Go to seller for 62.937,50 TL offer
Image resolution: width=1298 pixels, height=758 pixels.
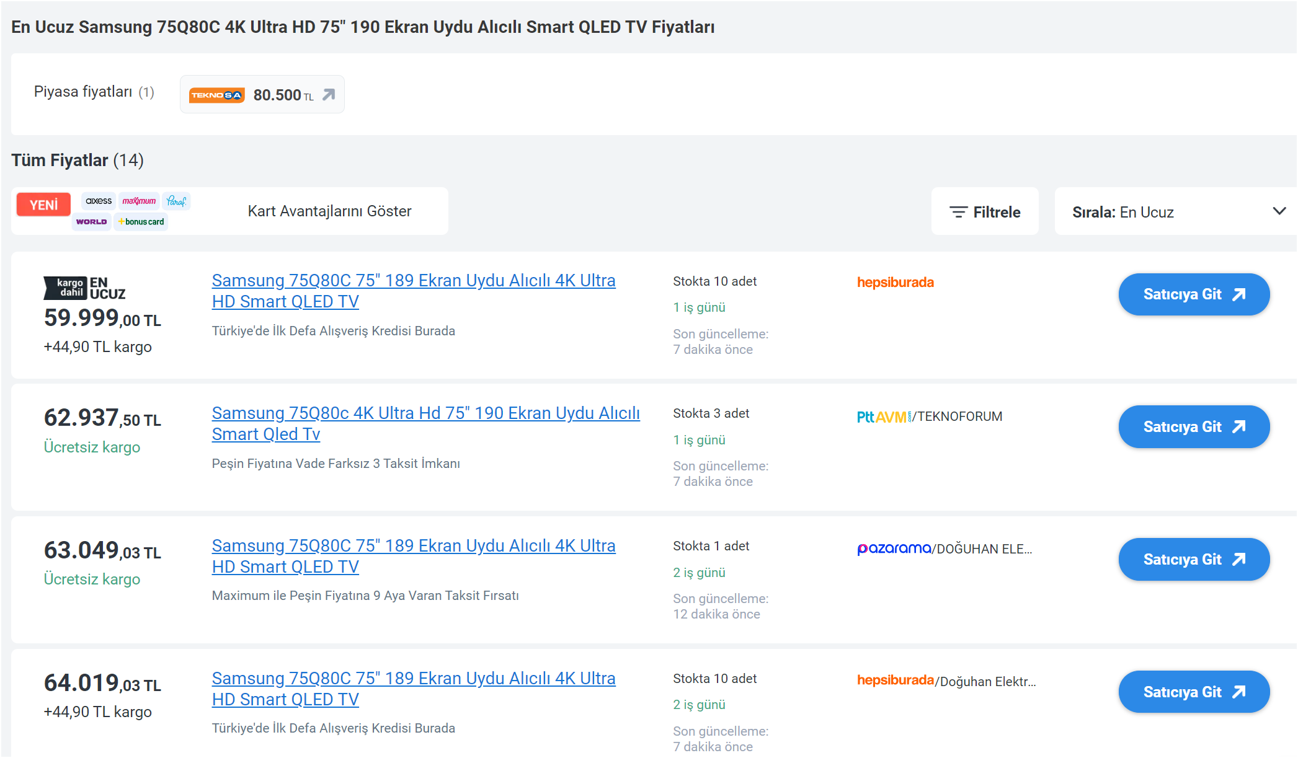click(x=1194, y=427)
